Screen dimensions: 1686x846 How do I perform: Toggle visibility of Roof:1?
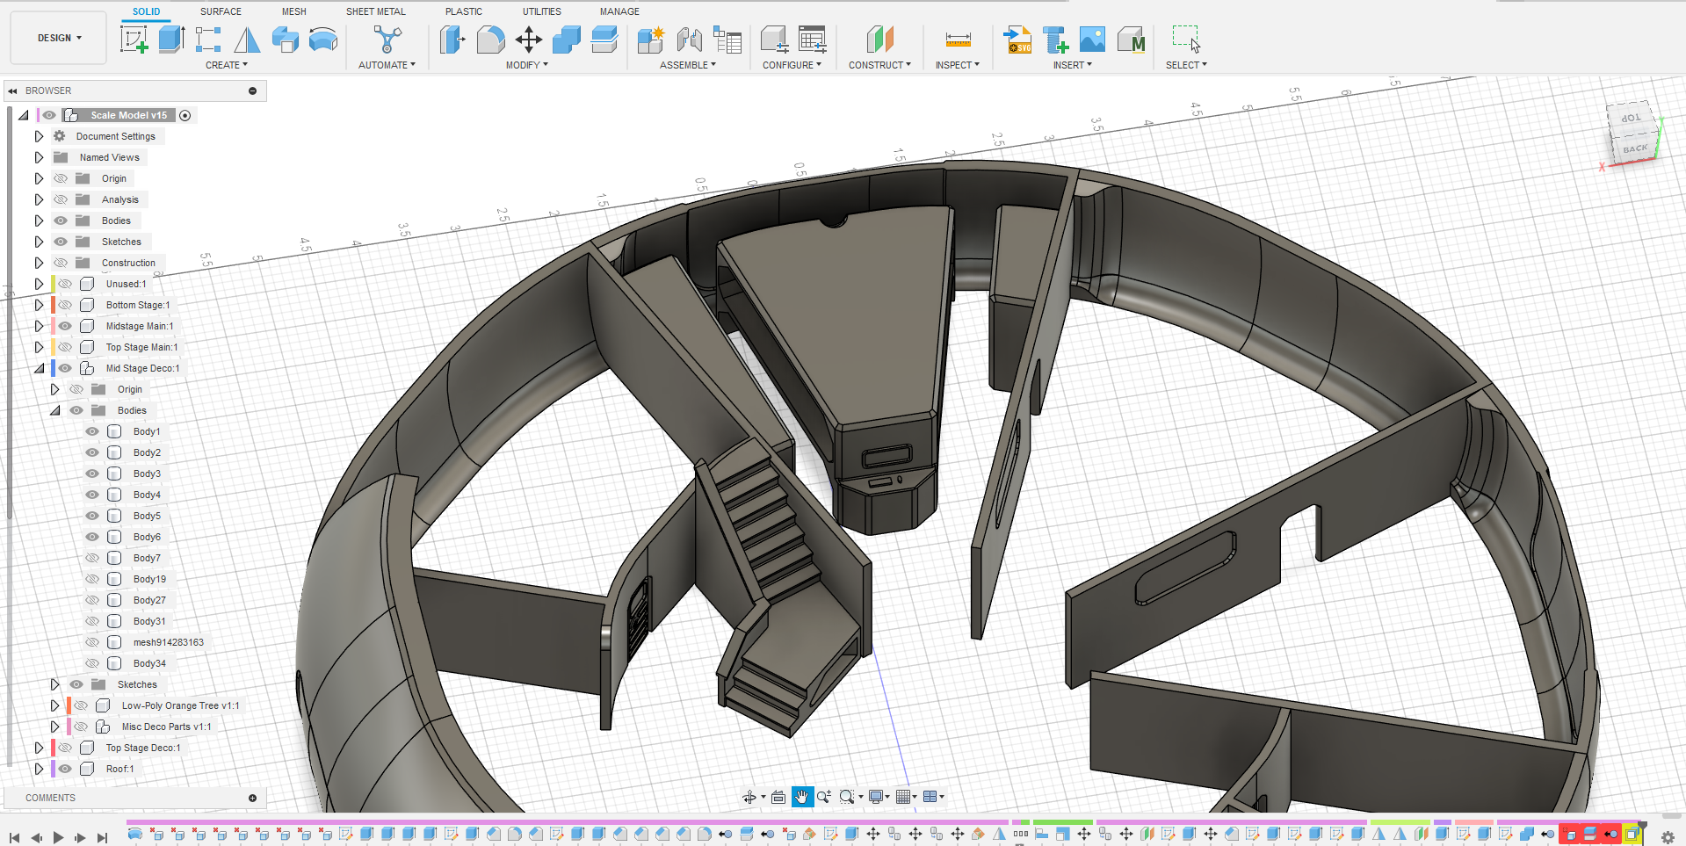point(65,769)
